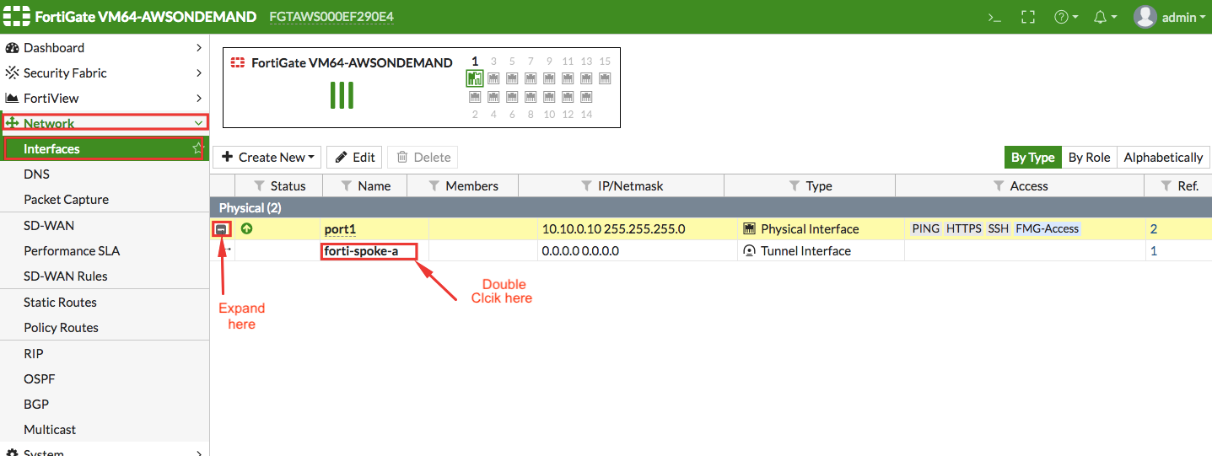The width and height of the screenshot is (1212, 456).
Task: Switch view to By Role
Action: pos(1089,157)
